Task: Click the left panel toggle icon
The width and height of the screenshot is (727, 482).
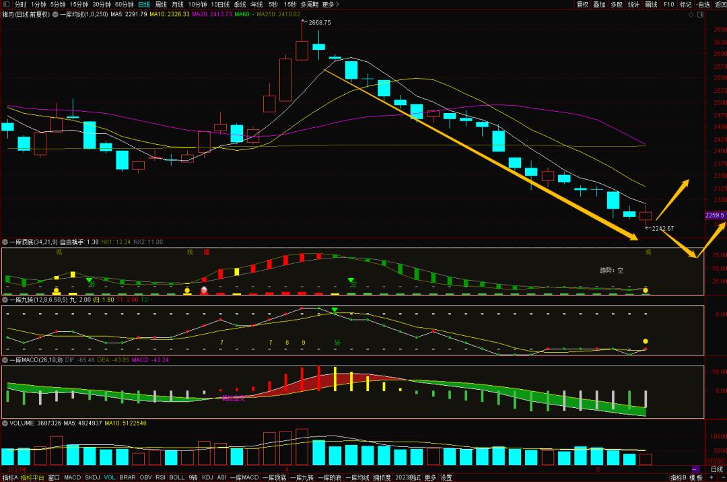Action: pos(6,4)
